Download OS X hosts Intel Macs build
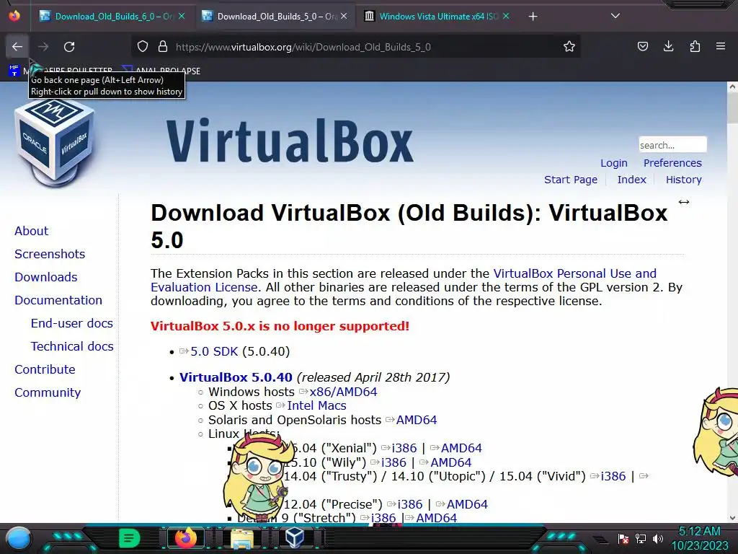This screenshot has width=738, height=554. (x=316, y=405)
